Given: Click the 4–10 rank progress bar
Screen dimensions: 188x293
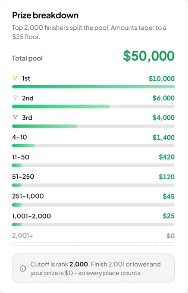Looking at the screenshot, I should pos(93,146).
